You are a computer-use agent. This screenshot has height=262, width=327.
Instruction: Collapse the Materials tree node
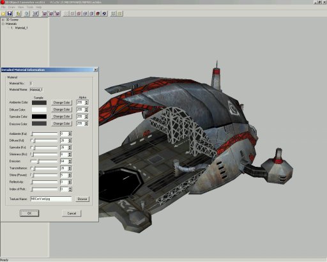3,24
